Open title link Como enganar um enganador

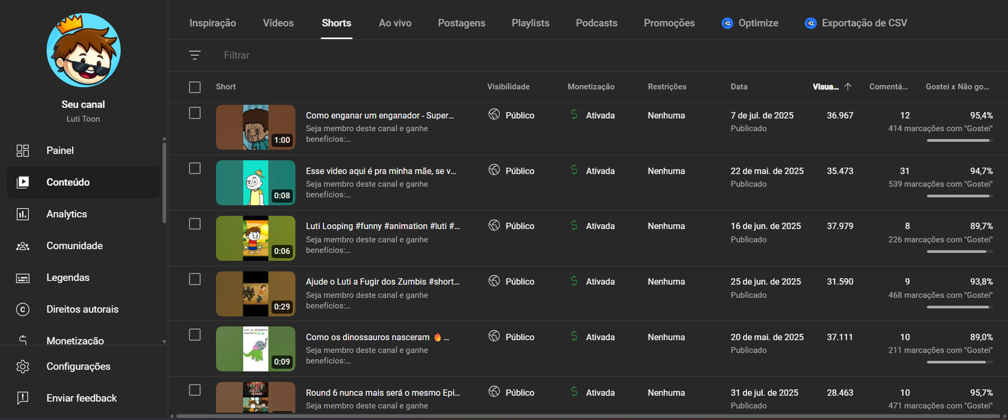380,115
